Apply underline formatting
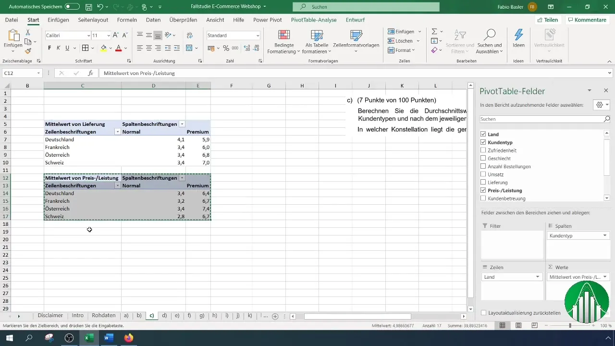Viewport: 615px width, 346px height. pyautogui.click(x=67, y=48)
